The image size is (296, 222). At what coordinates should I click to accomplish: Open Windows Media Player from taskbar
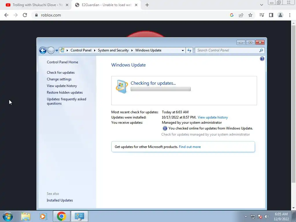pos(43,216)
